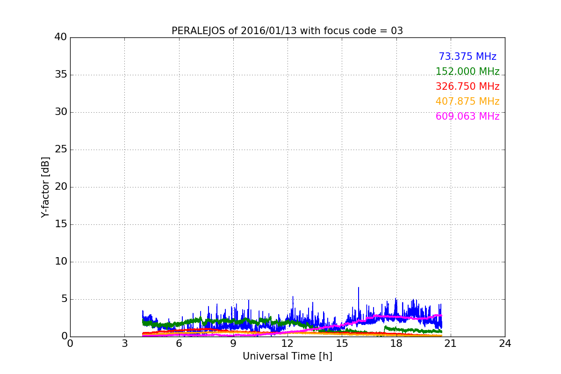The width and height of the screenshot is (561, 374).
Task: Select the 152.000 MHz legend label
Action: [x=467, y=72]
